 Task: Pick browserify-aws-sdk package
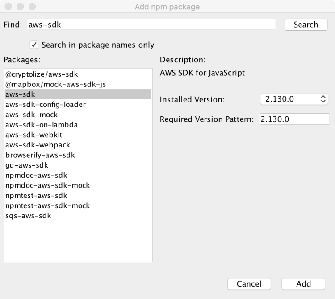[78, 155]
